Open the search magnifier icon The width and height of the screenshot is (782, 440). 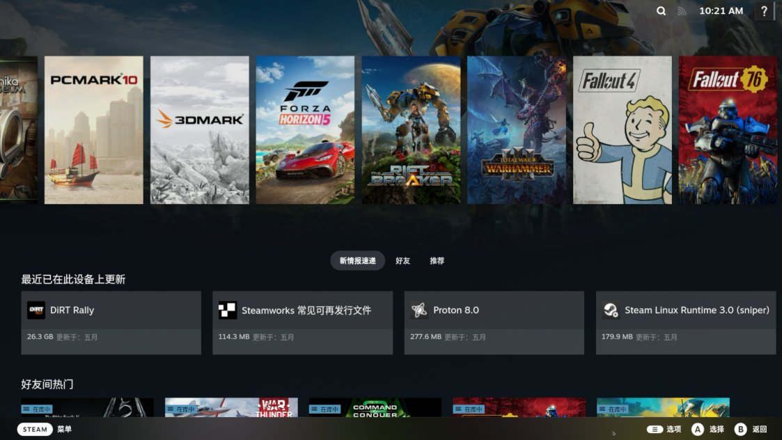click(661, 11)
